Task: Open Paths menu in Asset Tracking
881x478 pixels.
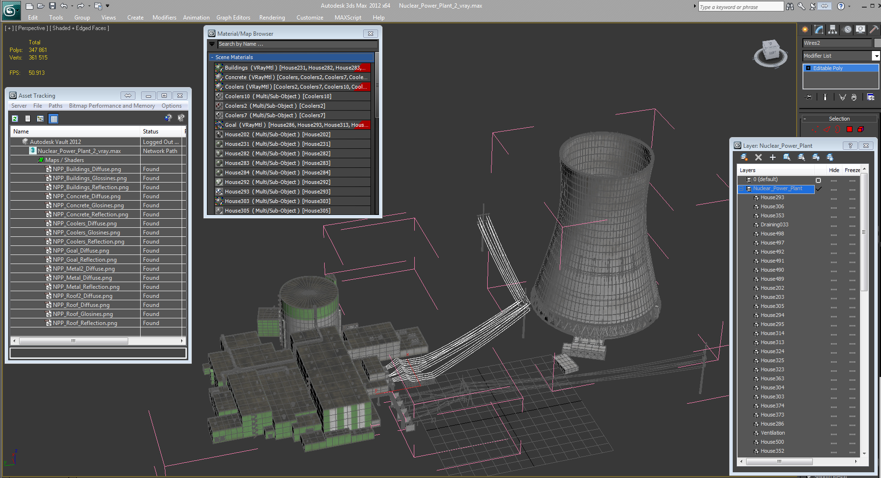Action: (x=55, y=106)
